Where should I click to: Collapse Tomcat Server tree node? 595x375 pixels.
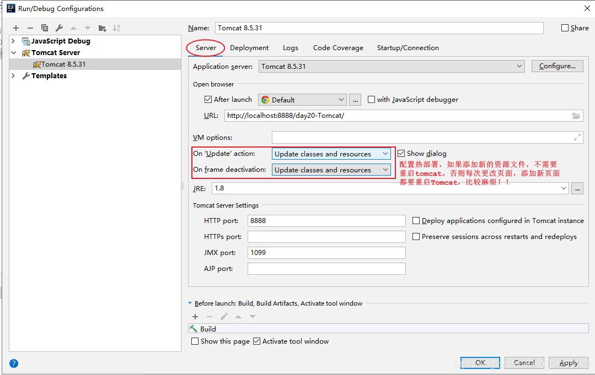pos(13,53)
